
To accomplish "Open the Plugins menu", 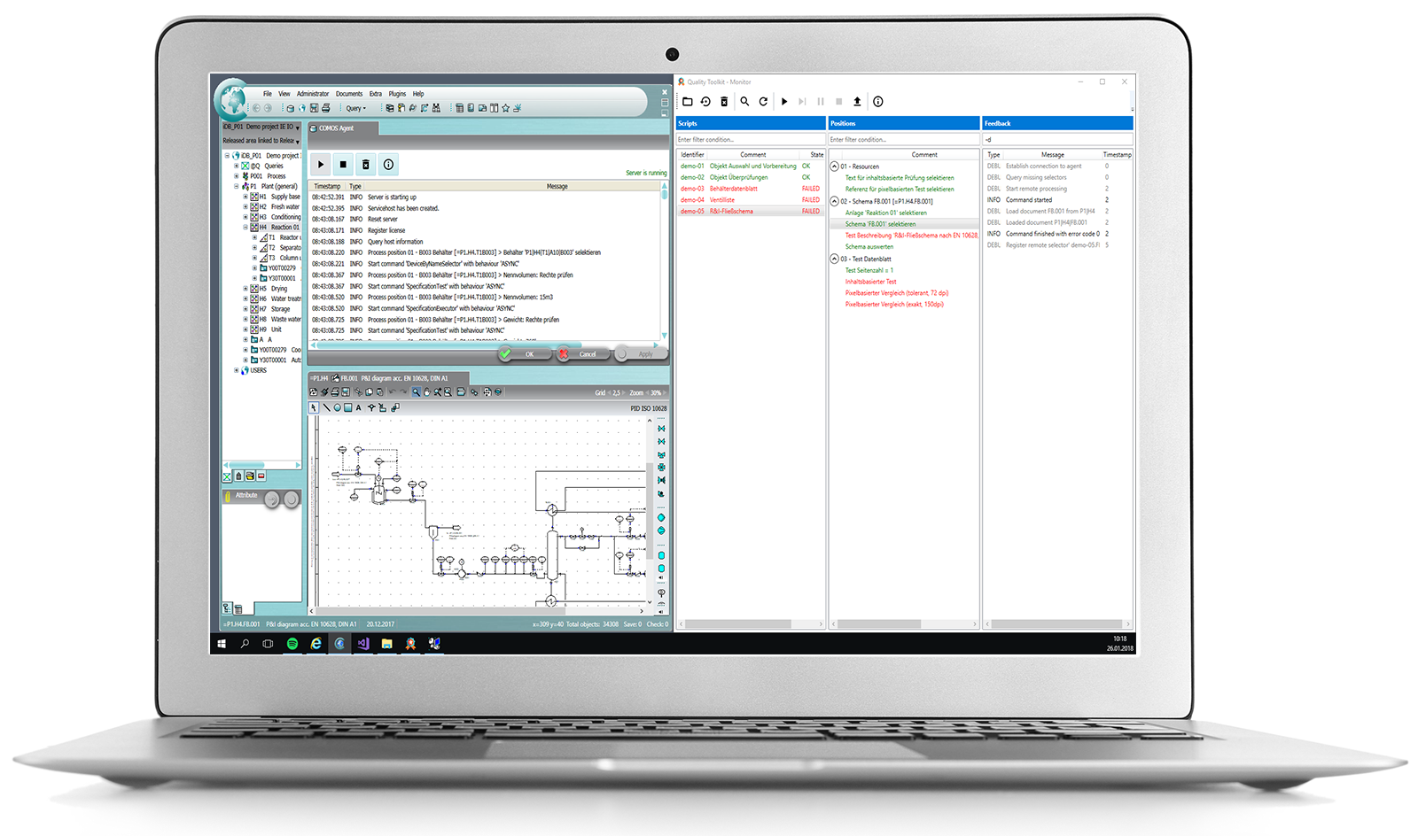I will click(397, 94).
